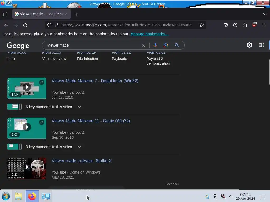Show hidden tray icons arrow

tap(230, 196)
